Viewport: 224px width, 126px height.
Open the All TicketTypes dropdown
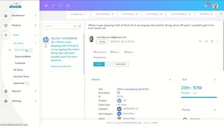pos(104,14)
